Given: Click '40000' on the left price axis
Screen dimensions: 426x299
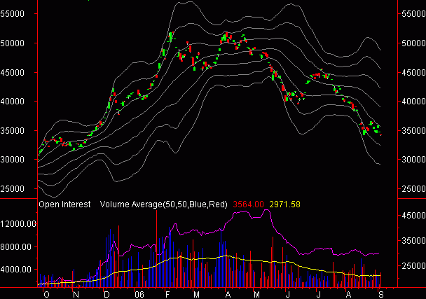Looking at the screenshot, I should tap(12, 102).
